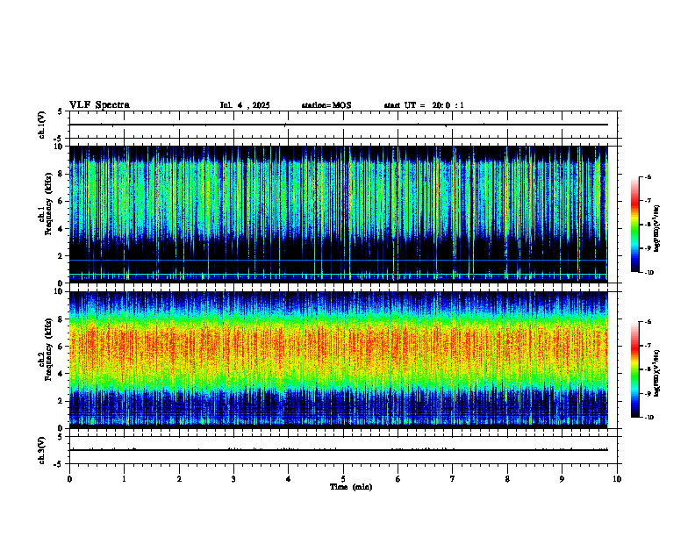This screenshot has width=695, height=537.
Task: Click the ch.1 voltage waveform strip
Action: tap(343, 125)
